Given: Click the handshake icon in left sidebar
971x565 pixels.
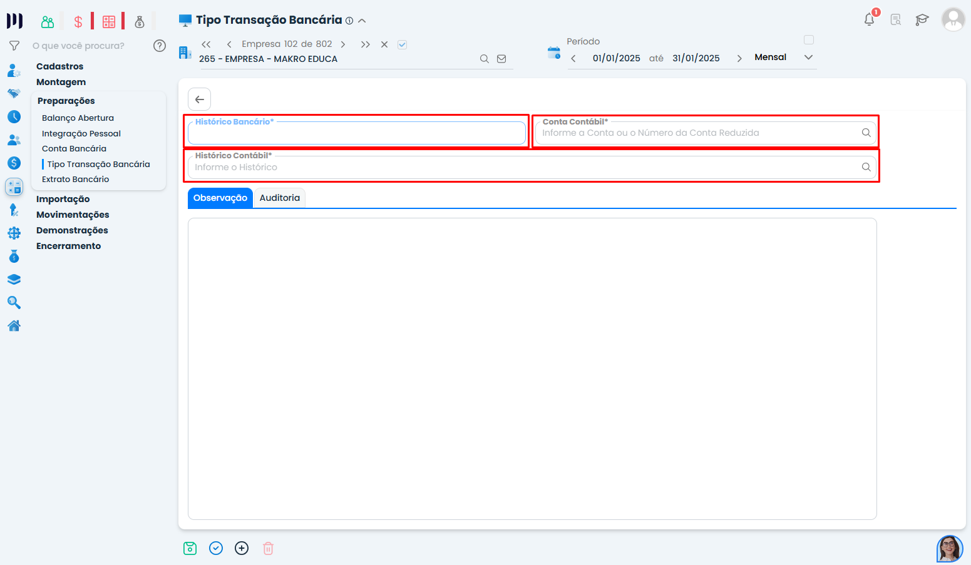Looking at the screenshot, I should [x=14, y=94].
